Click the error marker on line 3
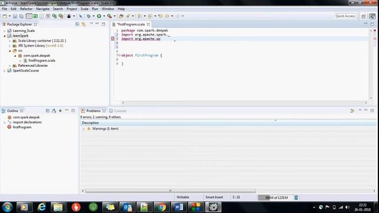The width and height of the screenshot is (379, 213). pos(113,38)
